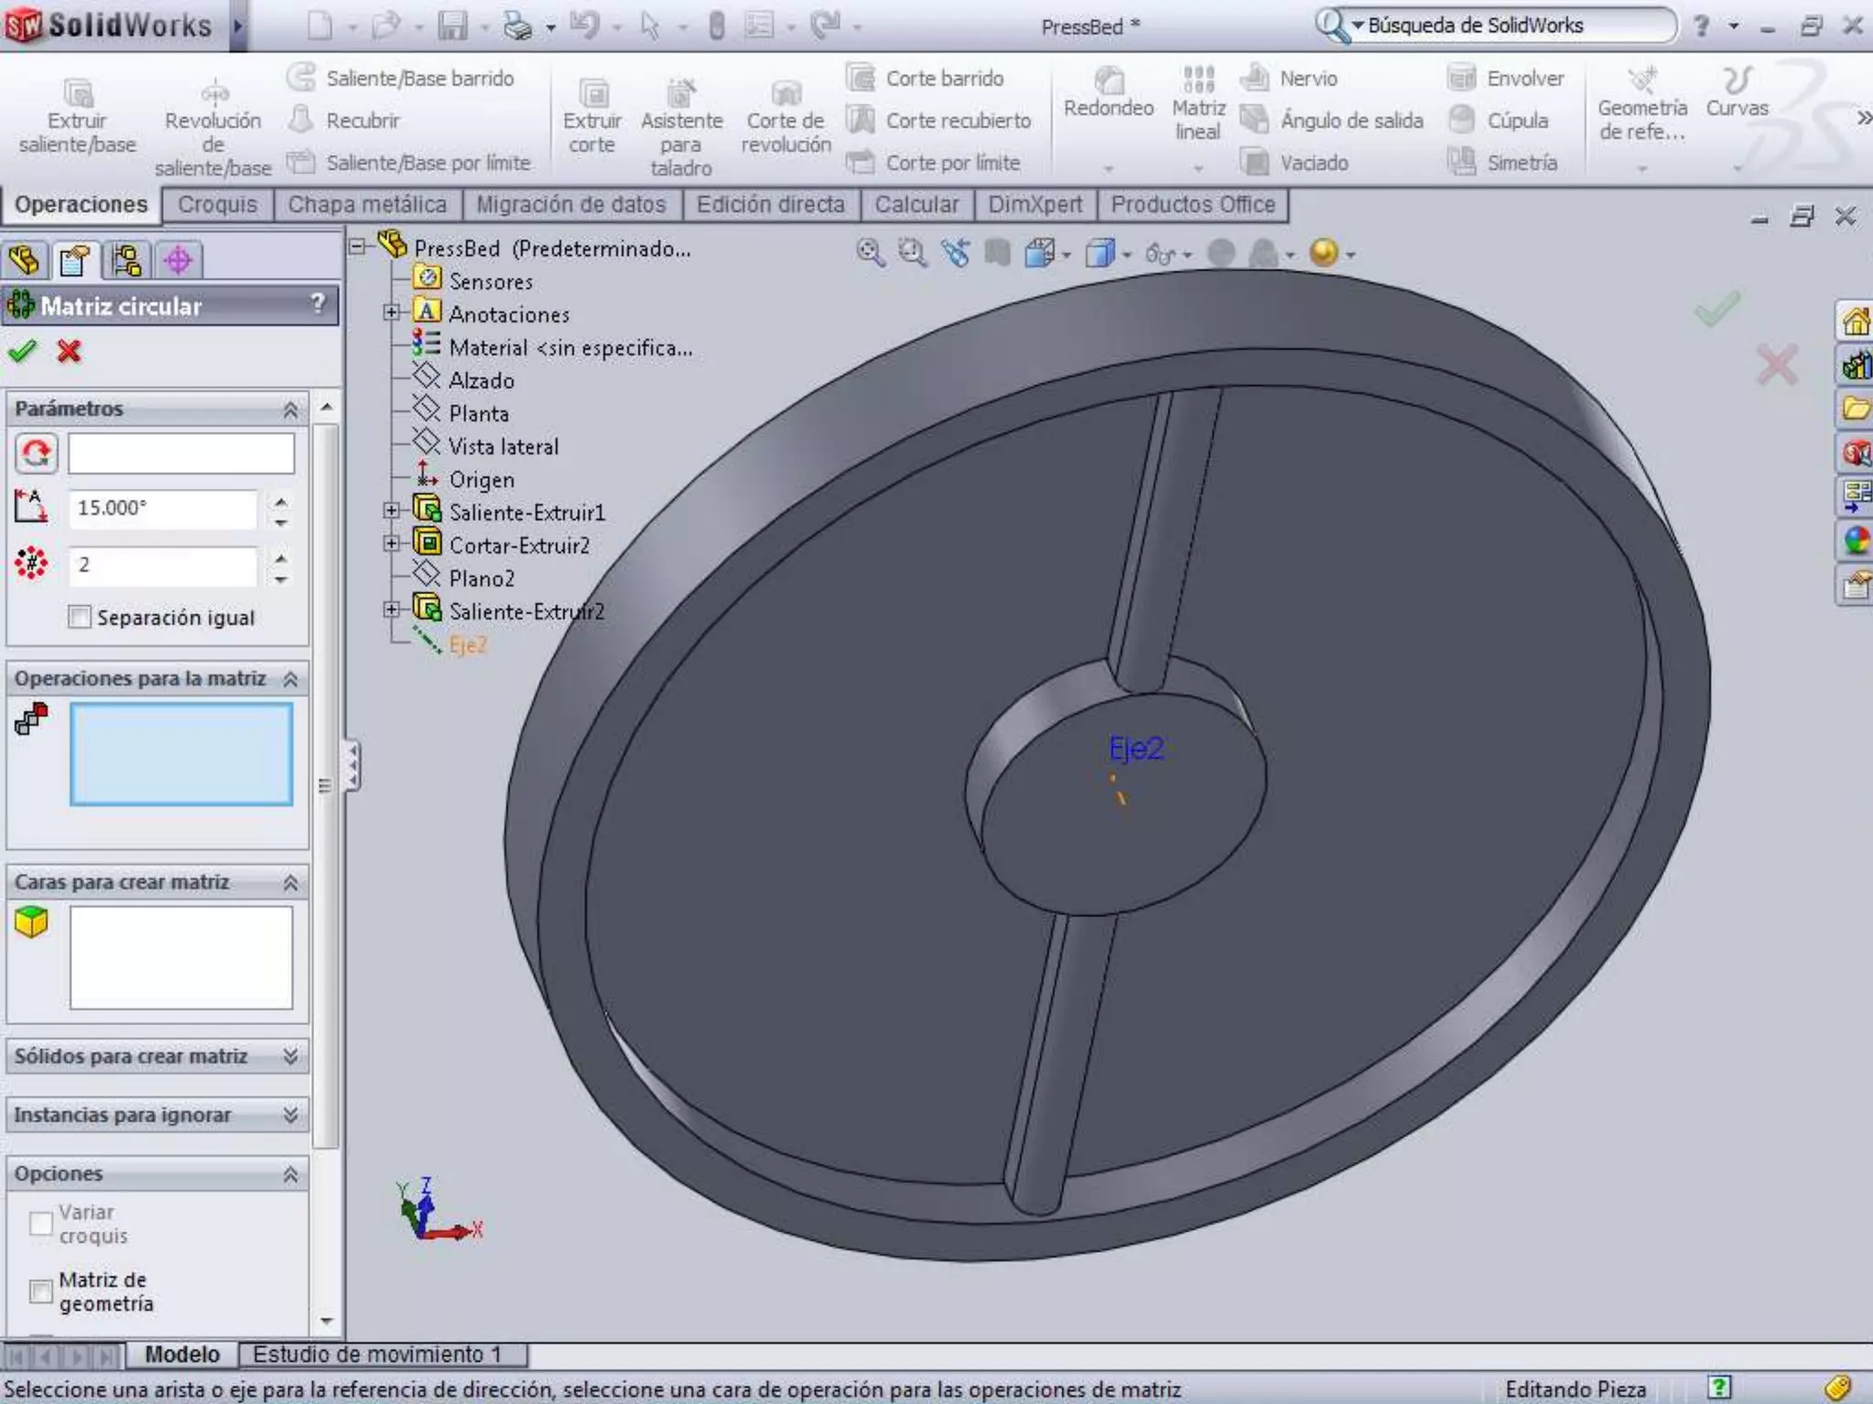
Task: Open Estudio de movimiento 1 tab
Action: (x=377, y=1354)
